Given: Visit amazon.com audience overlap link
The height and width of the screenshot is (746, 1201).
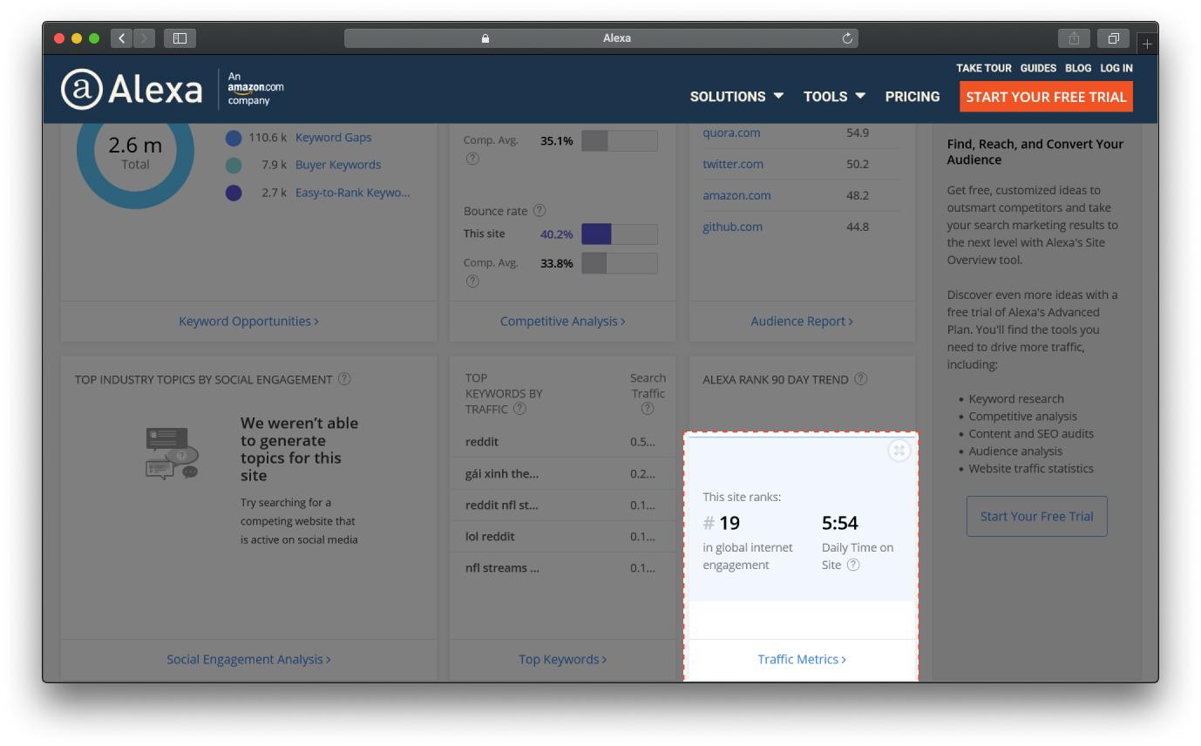Looking at the screenshot, I should click(x=736, y=195).
